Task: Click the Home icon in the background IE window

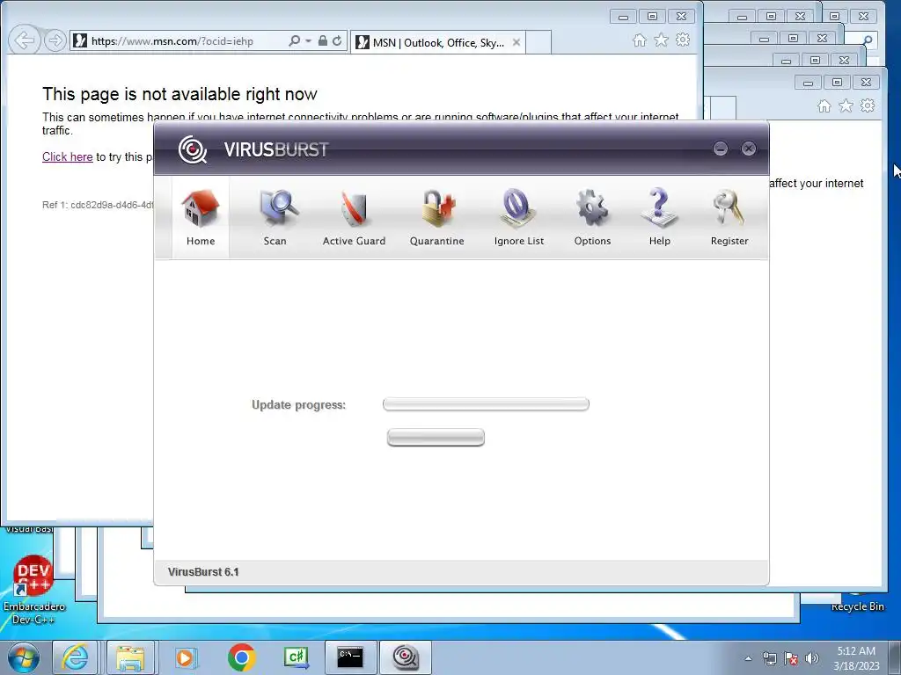Action: click(x=824, y=106)
